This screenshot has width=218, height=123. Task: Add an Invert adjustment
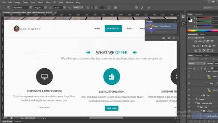[x=196, y=51]
